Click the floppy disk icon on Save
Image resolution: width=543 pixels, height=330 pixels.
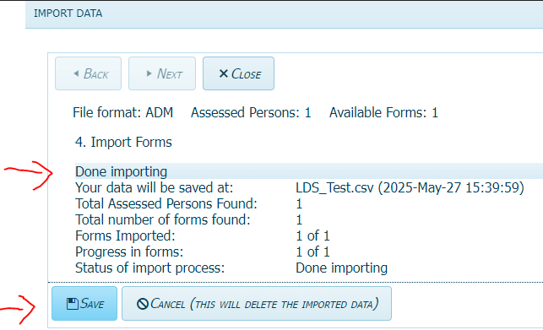[x=73, y=304]
